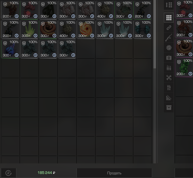The image size is (193, 178).
Task: Click 300 г weight on glowing blue artifact
Action: pos(7,55)
